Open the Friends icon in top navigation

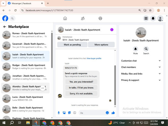point(83,18)
